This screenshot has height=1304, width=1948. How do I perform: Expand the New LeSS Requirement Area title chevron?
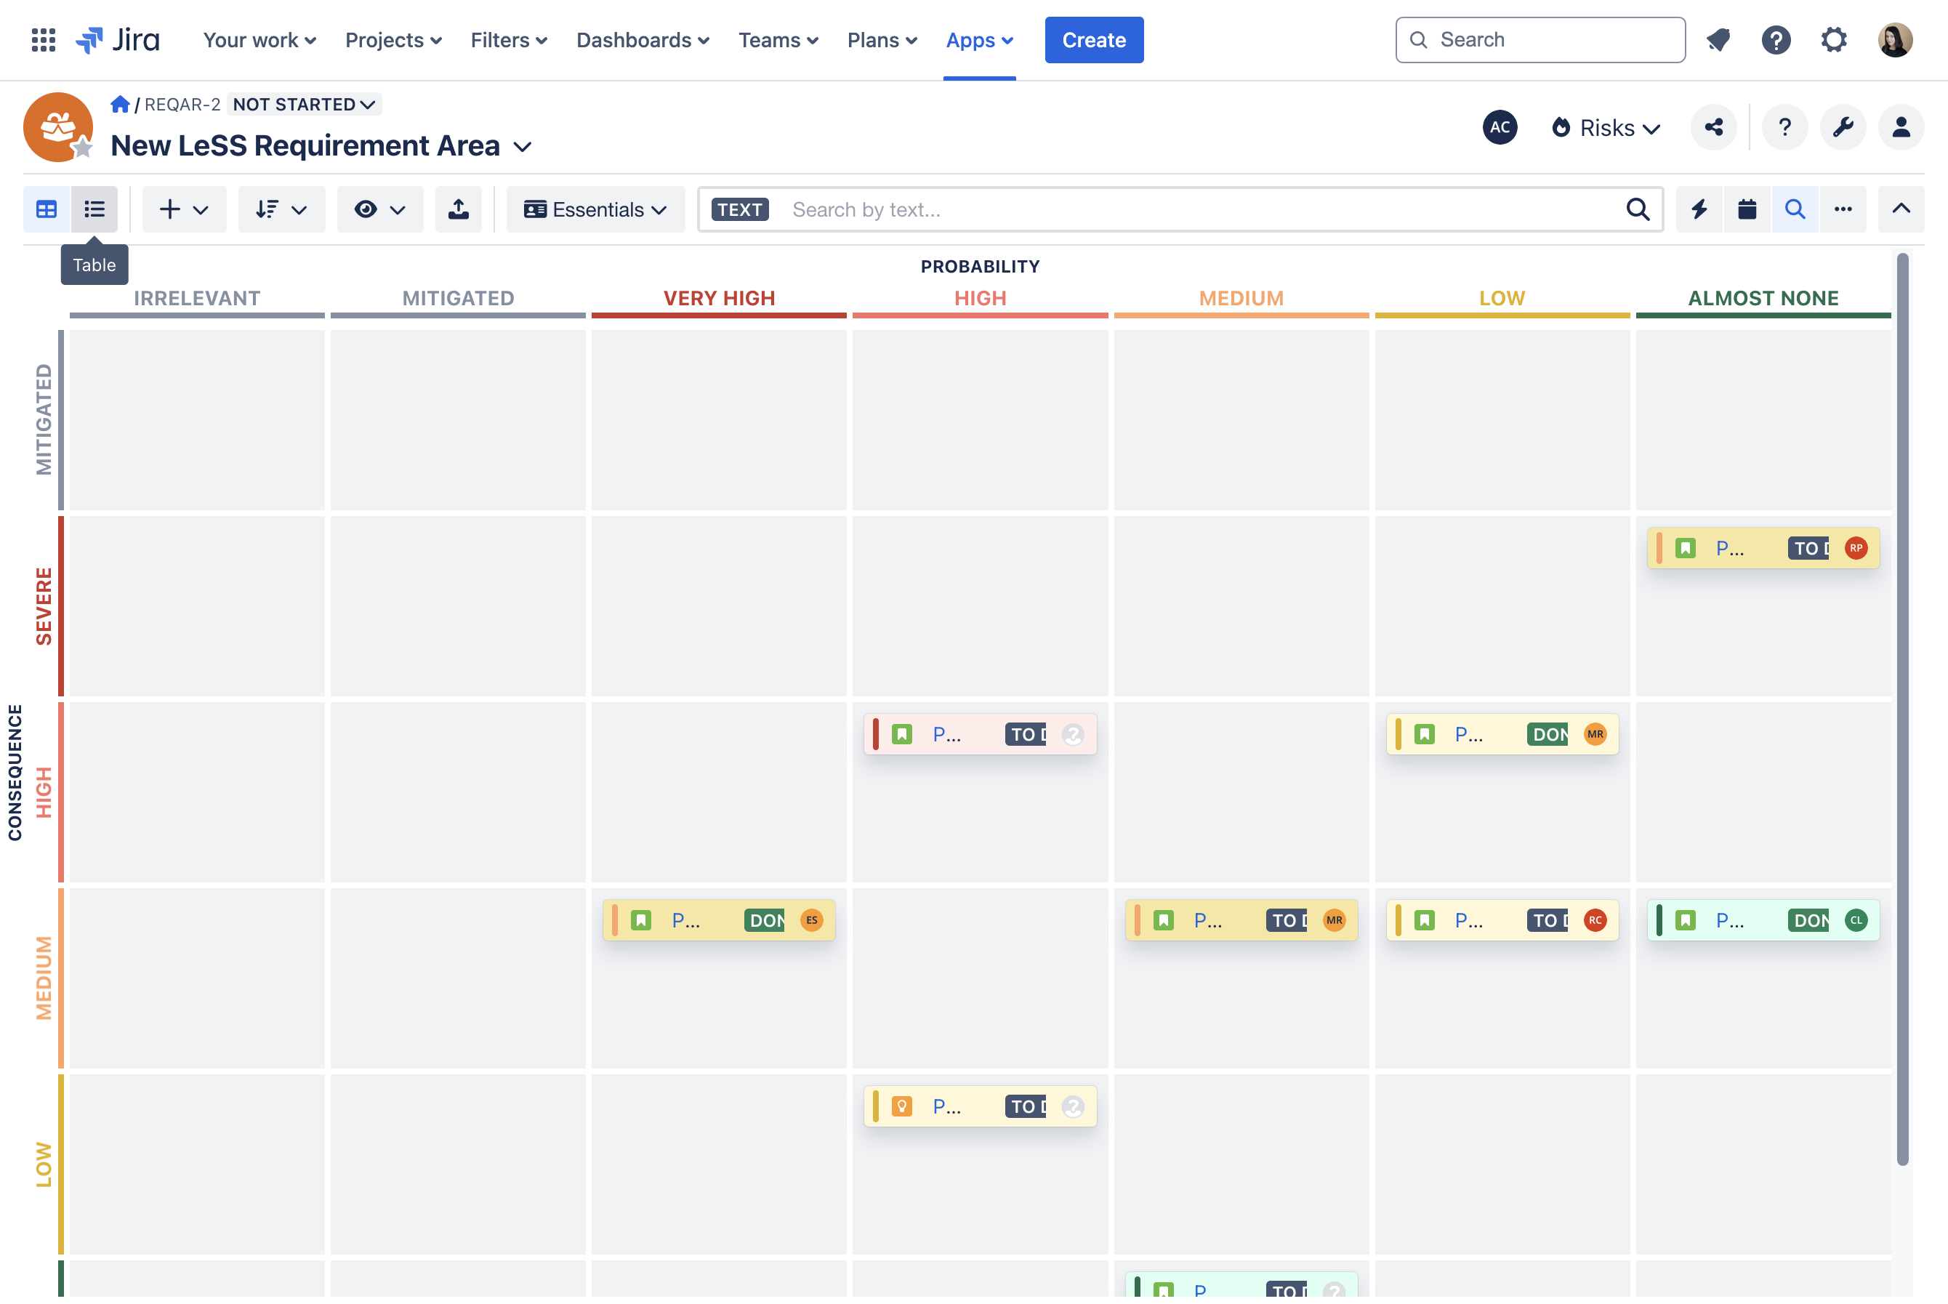point(522,148)
